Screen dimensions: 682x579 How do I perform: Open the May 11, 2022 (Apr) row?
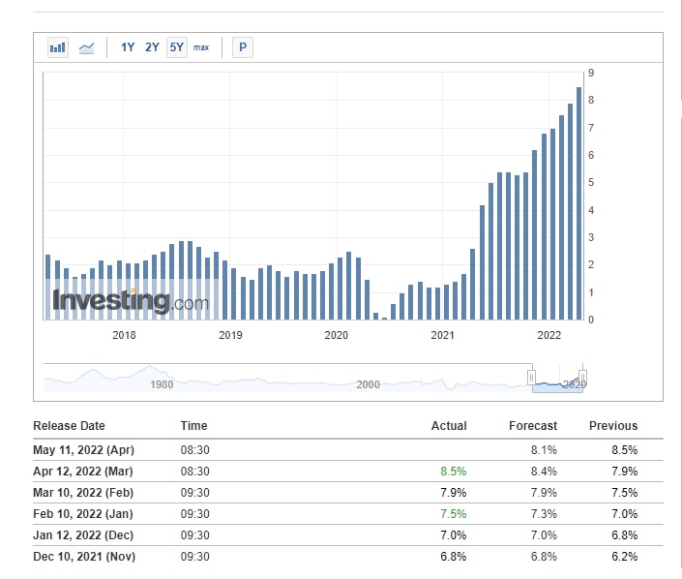point(82,450)
